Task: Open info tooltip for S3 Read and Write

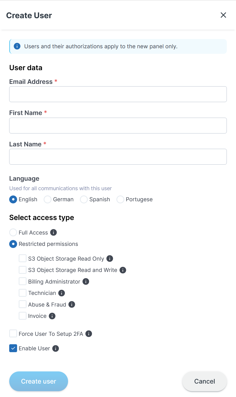Action: click(x=123, y=270)
